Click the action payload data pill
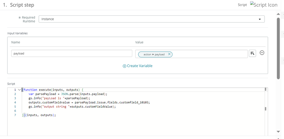284x139 pixels. (x=155, y=54)
